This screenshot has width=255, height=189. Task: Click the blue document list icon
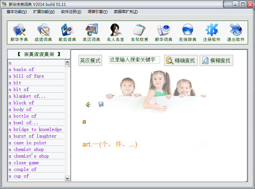pyautogui.click(x=101, y=104)
